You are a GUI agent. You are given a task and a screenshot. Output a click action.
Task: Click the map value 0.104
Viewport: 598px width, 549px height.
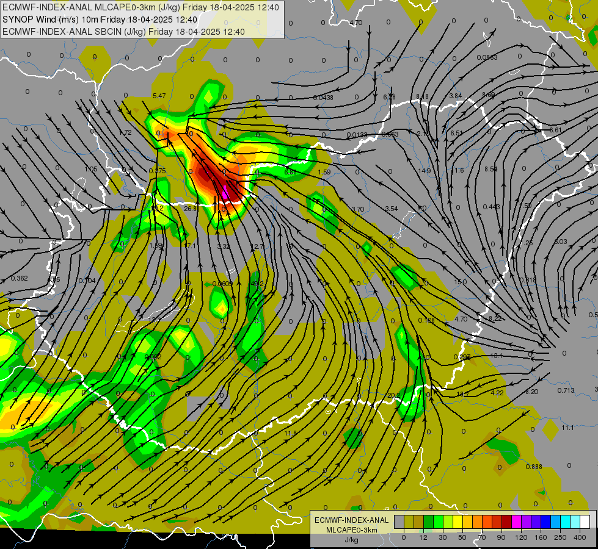(x=87, y=281)
